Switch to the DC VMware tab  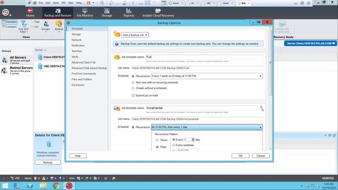193,3
